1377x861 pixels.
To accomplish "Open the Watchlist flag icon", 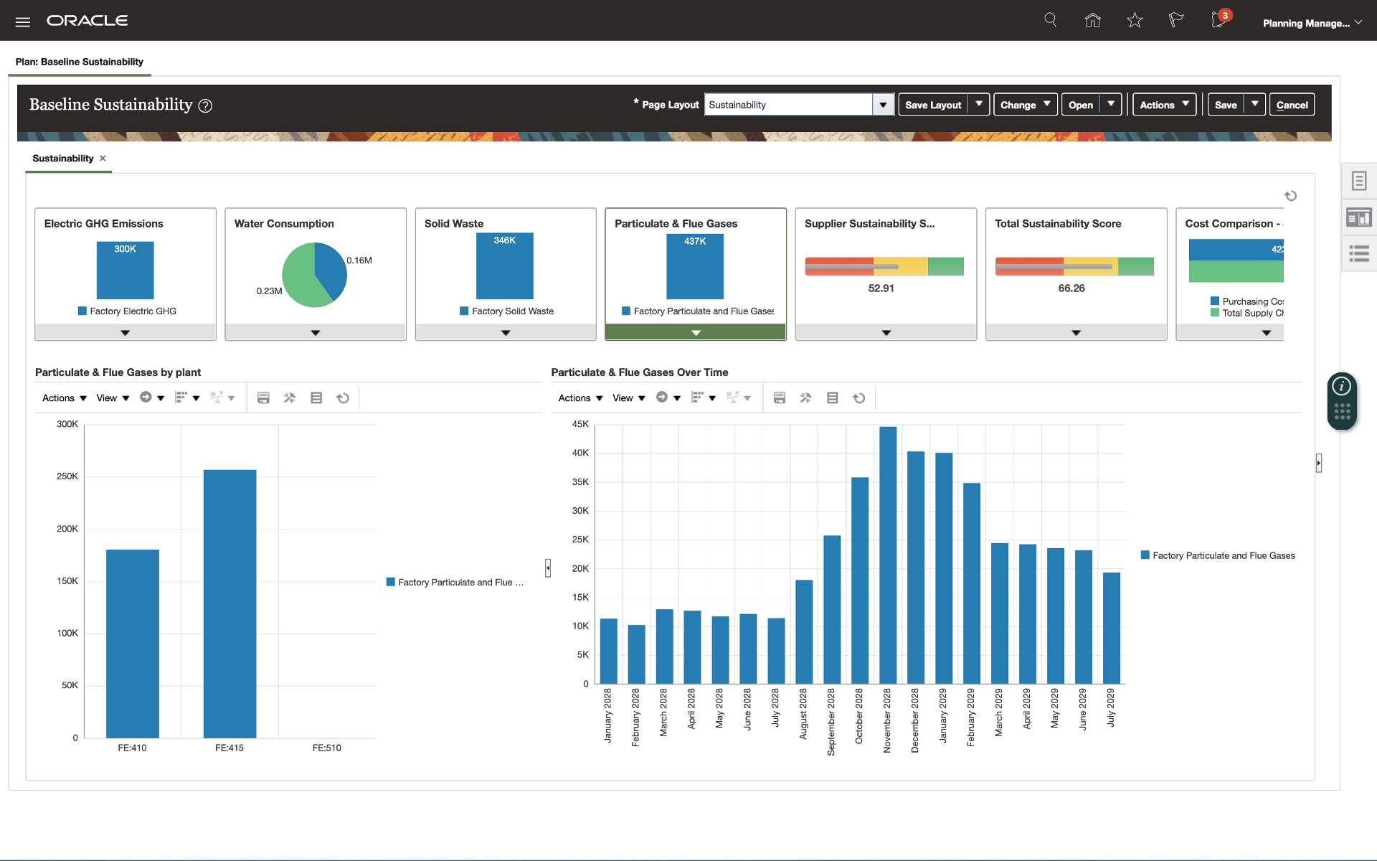I will click(x=1175, y=20).
